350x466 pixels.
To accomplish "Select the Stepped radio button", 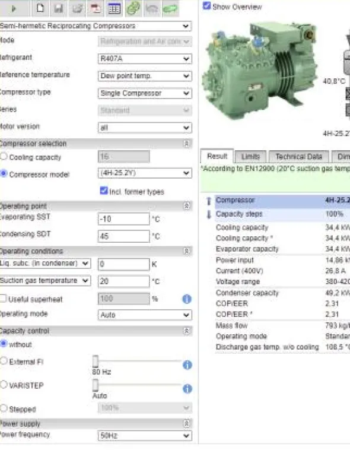I will (4, 408).
